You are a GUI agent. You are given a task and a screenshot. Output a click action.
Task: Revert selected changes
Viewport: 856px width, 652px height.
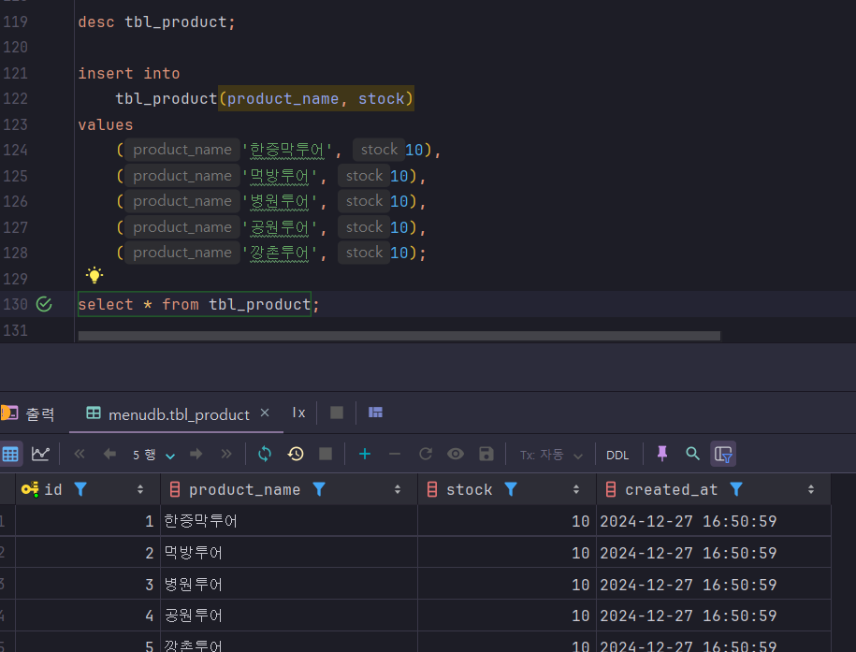(426, 454)
